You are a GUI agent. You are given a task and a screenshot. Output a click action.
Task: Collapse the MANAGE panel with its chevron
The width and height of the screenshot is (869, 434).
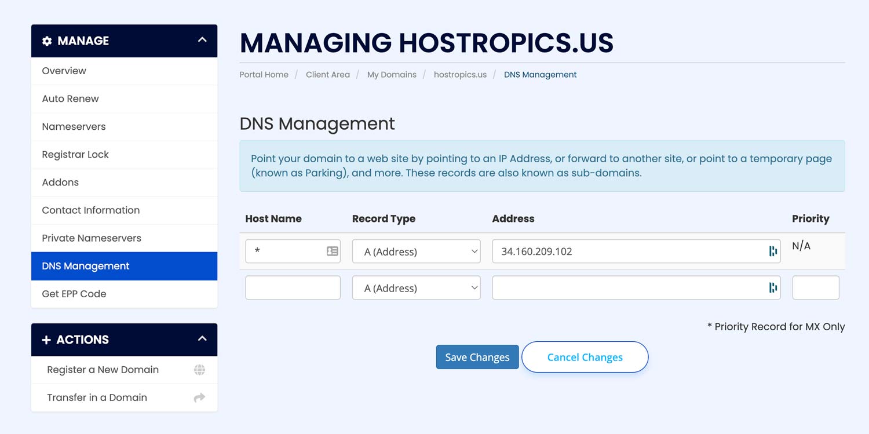(x=202, y=41)
